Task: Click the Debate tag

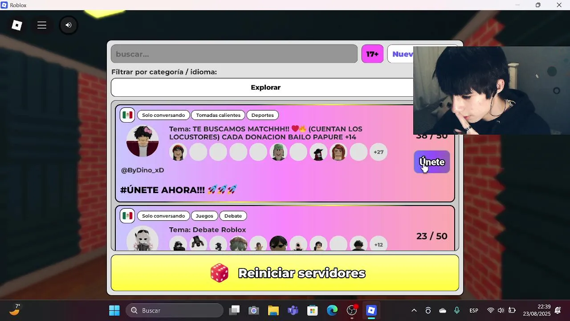Action: (233, 216)
